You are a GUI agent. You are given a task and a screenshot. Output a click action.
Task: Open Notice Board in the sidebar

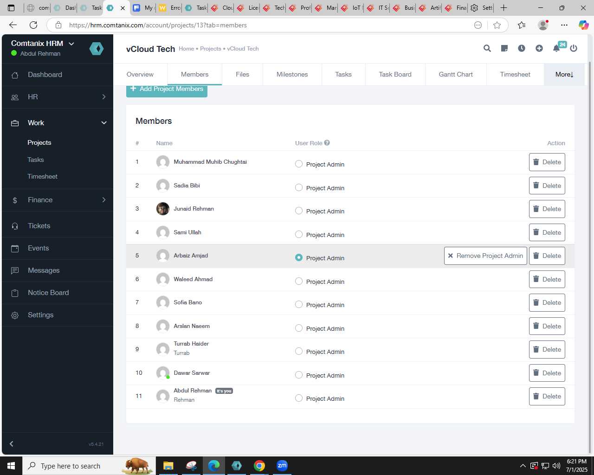[x=58, y=293]
